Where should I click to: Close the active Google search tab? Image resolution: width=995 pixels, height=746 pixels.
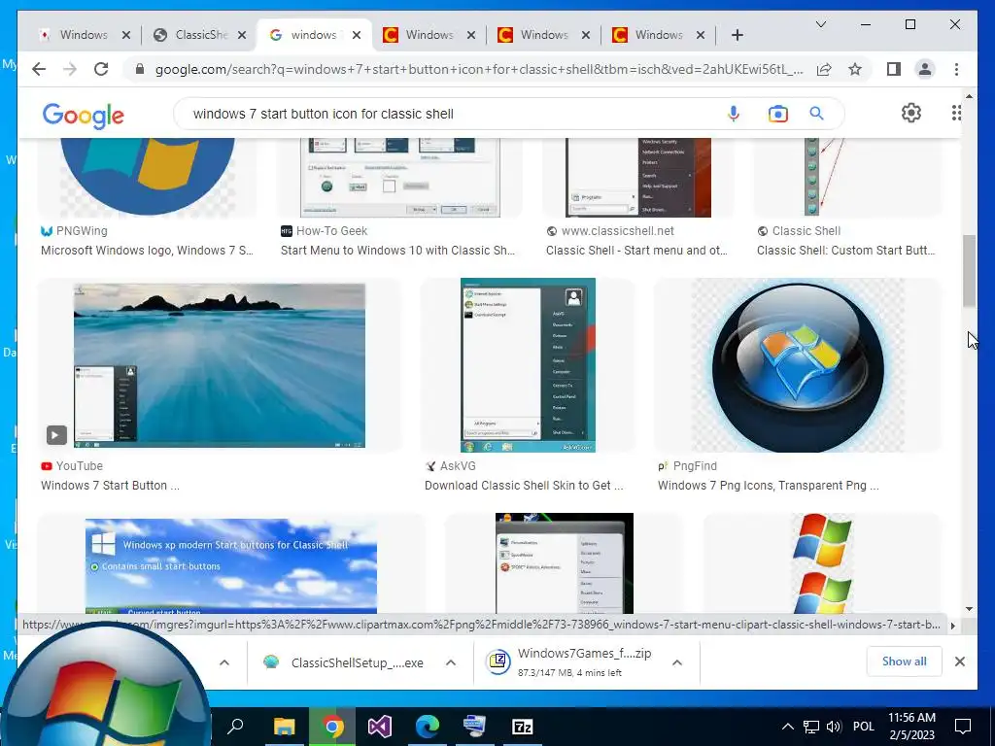357,35
